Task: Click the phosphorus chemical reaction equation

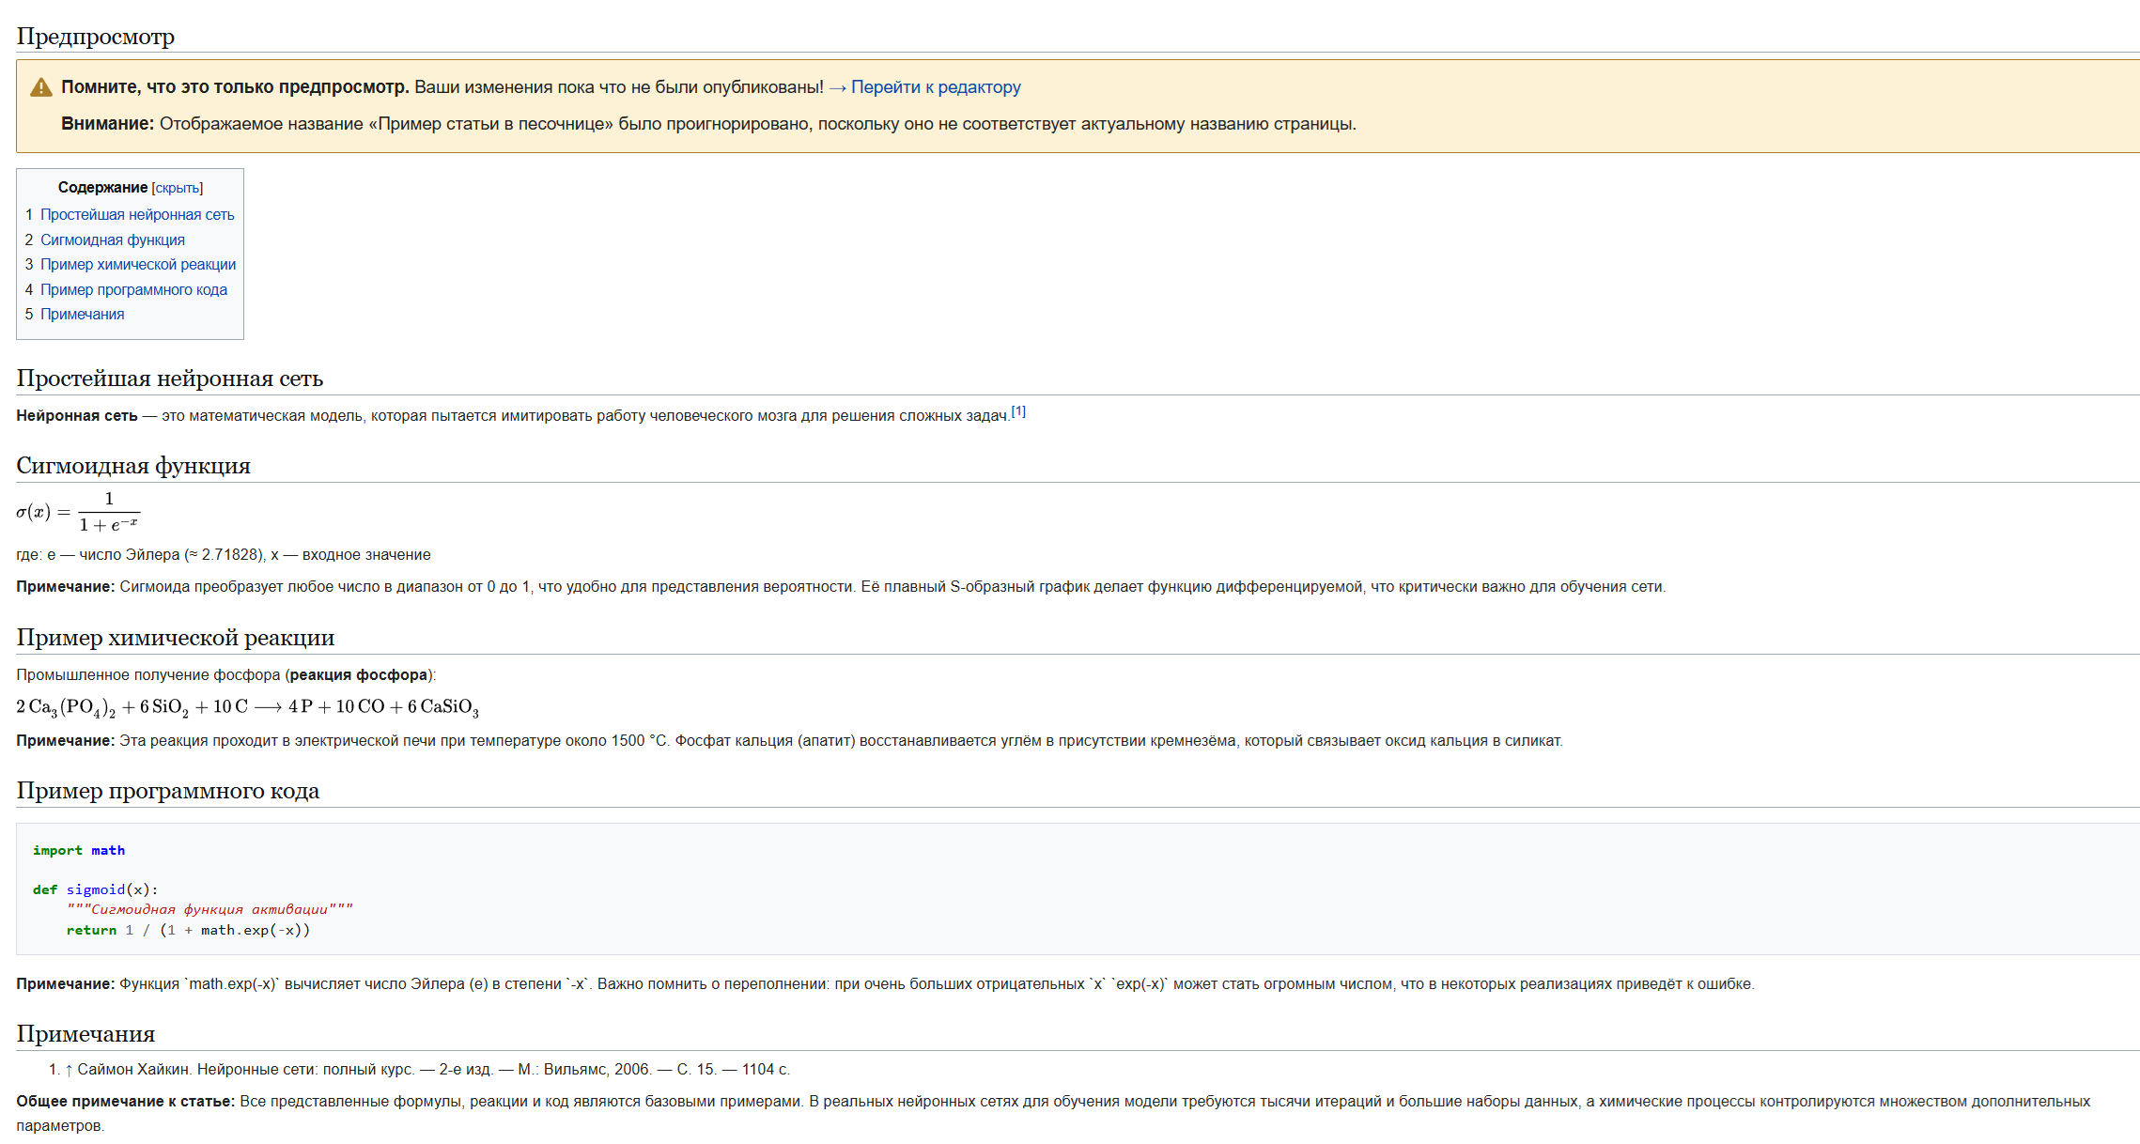Action: (x=247, y=707)
